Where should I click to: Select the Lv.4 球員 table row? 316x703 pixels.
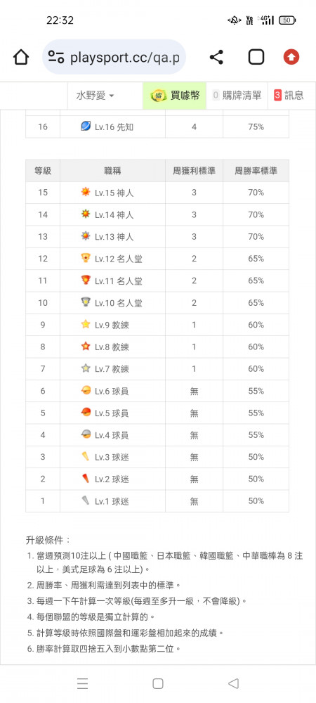coord(157,435)
